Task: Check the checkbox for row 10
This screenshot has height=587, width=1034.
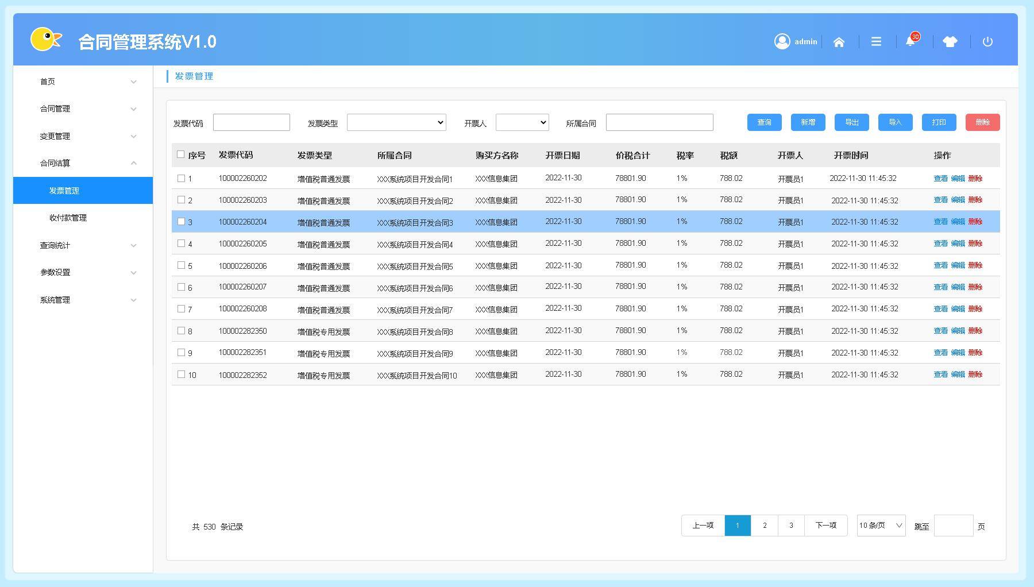Action: coord(181,374)
